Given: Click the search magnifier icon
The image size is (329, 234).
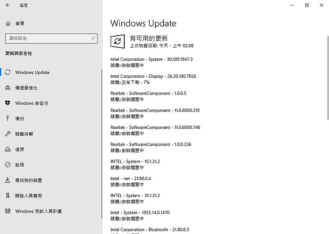Looking at the screenshot, I should (x=93, y=38).
